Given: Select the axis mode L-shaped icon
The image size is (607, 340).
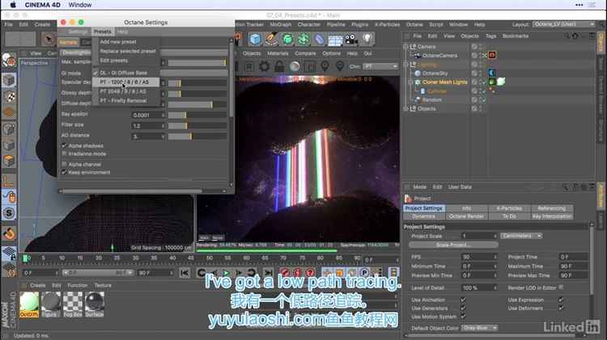Looking at the screenshot, I should tap(9, 180).
